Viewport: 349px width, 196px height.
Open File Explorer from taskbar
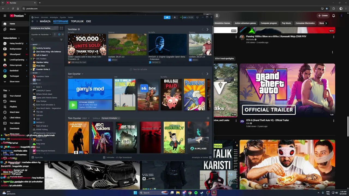click(178, 193)
